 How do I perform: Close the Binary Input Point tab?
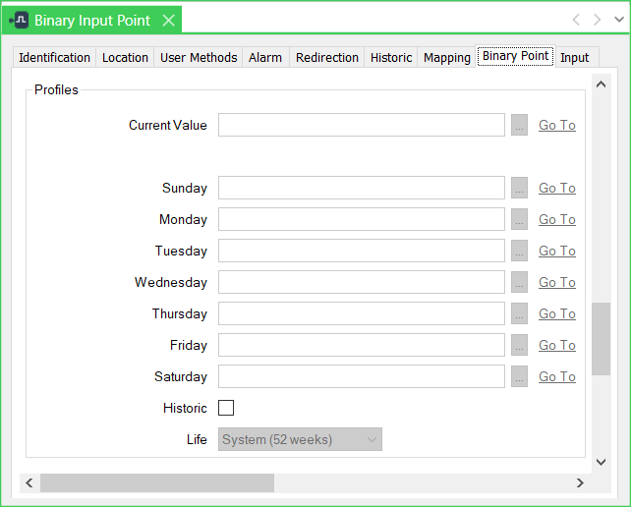pyautogui.click(x=168, y=20)
